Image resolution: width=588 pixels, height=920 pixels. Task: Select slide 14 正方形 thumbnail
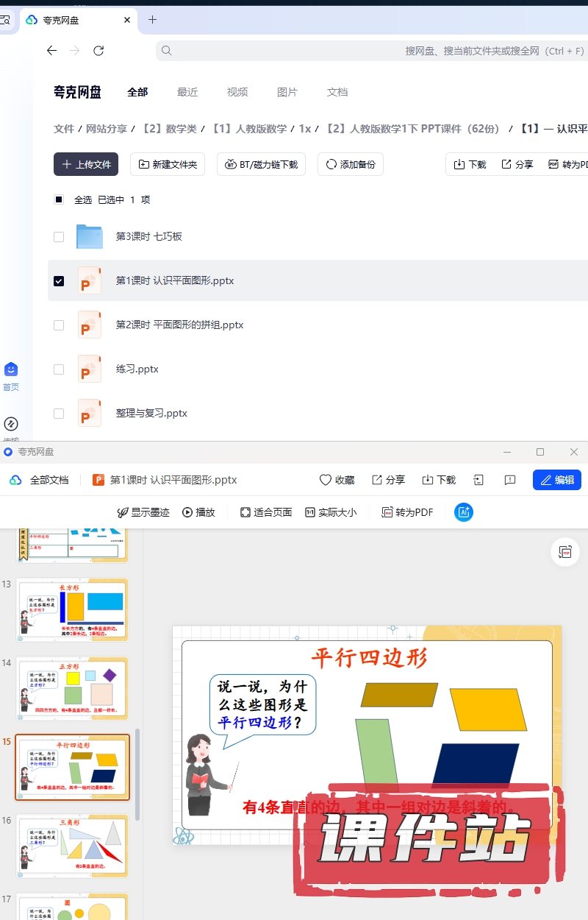[x=72, y=688]
